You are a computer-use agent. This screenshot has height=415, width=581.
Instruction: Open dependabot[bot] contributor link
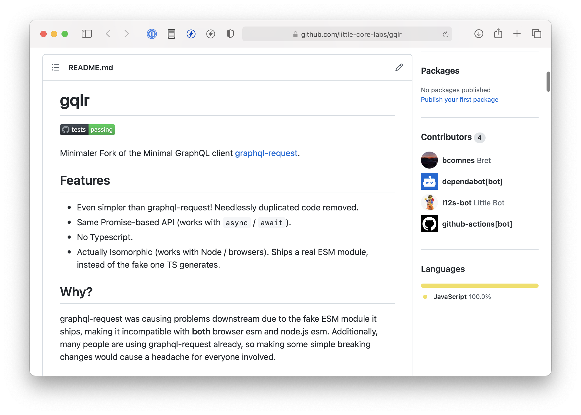pos(472,182)
